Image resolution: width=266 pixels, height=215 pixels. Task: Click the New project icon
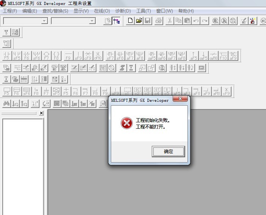click(x=131, y=21)
